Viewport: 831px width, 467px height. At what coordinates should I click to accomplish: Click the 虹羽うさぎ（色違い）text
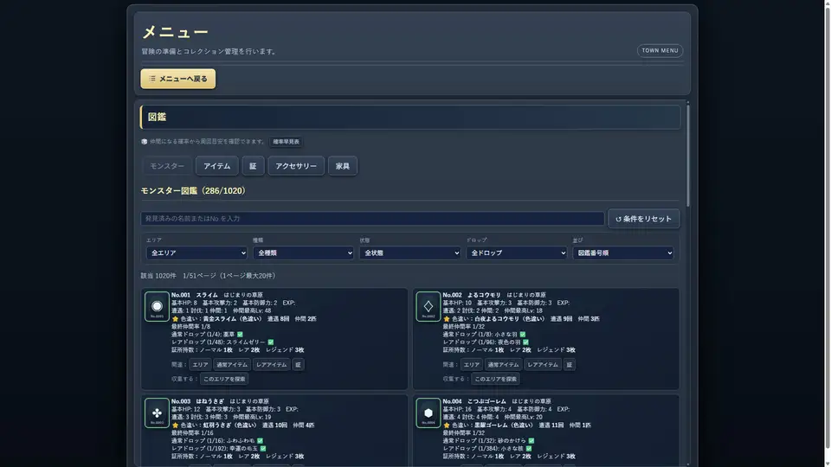click(230, 425)
